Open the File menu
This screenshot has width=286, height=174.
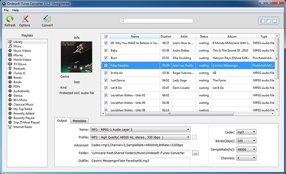(x=6, y=10)
